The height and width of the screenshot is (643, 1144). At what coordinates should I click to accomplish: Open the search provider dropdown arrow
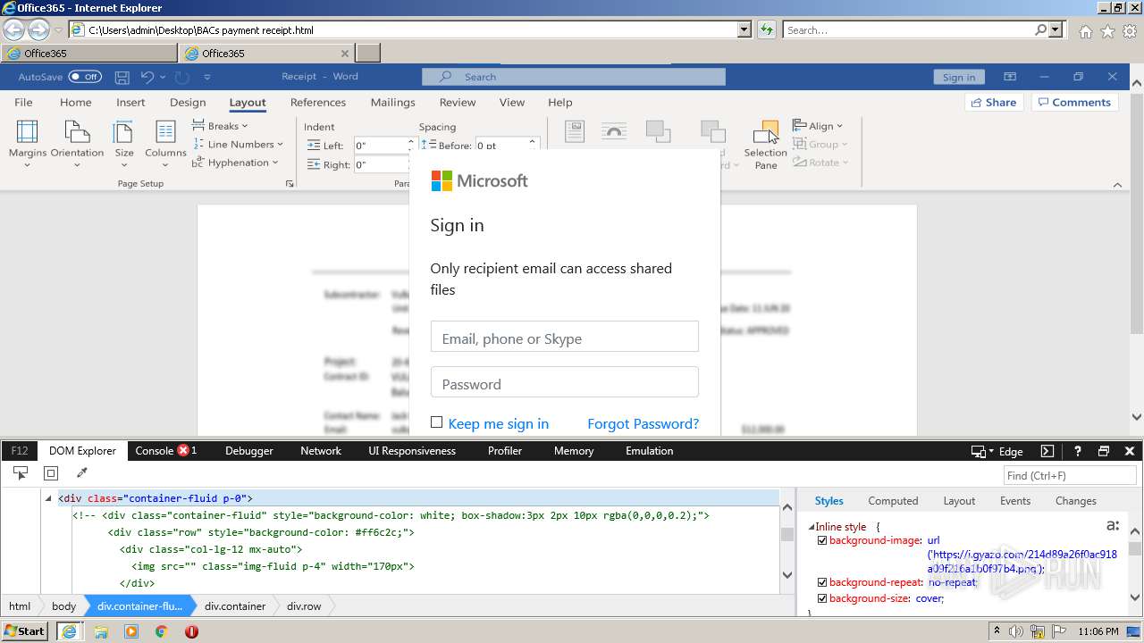click(x=1056, y=29)
